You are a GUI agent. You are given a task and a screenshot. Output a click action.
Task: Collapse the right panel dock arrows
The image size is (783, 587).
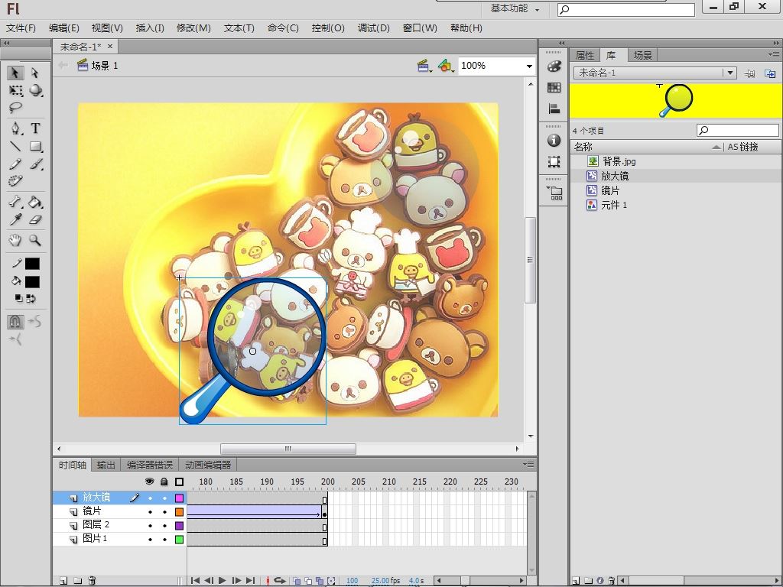coord(776,43)
